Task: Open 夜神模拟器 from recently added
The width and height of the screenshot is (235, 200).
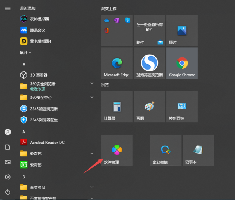Action: tap(39, 19)
